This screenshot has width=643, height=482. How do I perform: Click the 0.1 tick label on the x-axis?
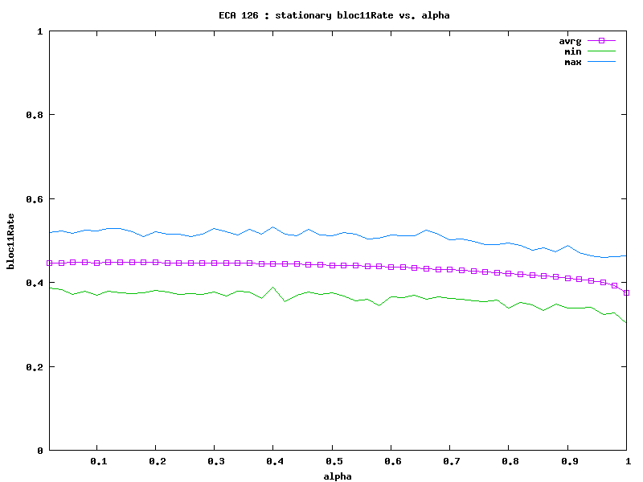[96, 461]
